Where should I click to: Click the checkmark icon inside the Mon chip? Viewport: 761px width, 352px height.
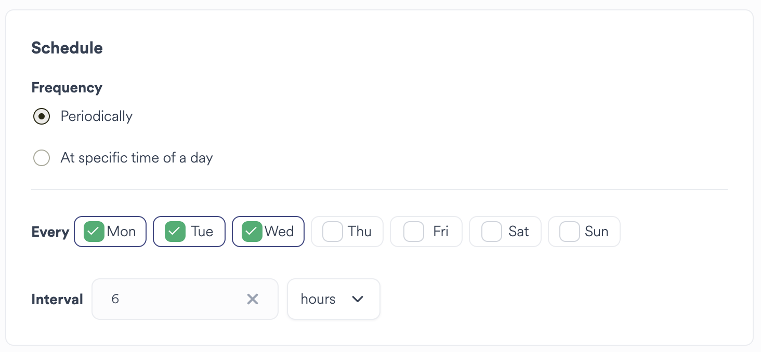coord(94,232)
